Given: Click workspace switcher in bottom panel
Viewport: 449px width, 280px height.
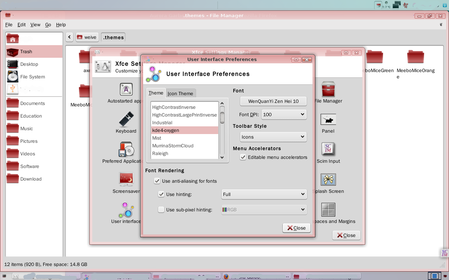Looking at the screenshot, I should [435, 276].
